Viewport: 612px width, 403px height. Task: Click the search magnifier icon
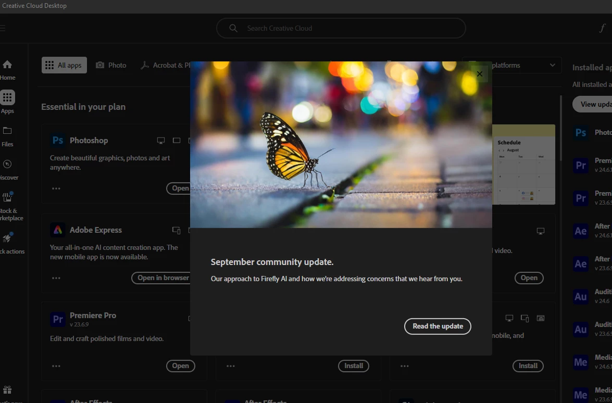233,28
